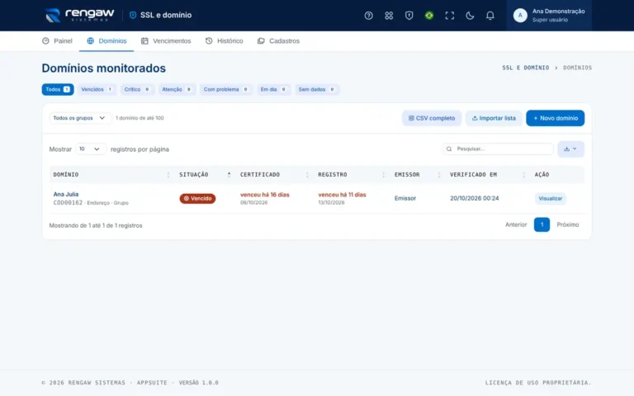The image size is (634, 396).
Task: Sort by the Verificado em column header
Action: pyautogui.click(x=488, y=175)
